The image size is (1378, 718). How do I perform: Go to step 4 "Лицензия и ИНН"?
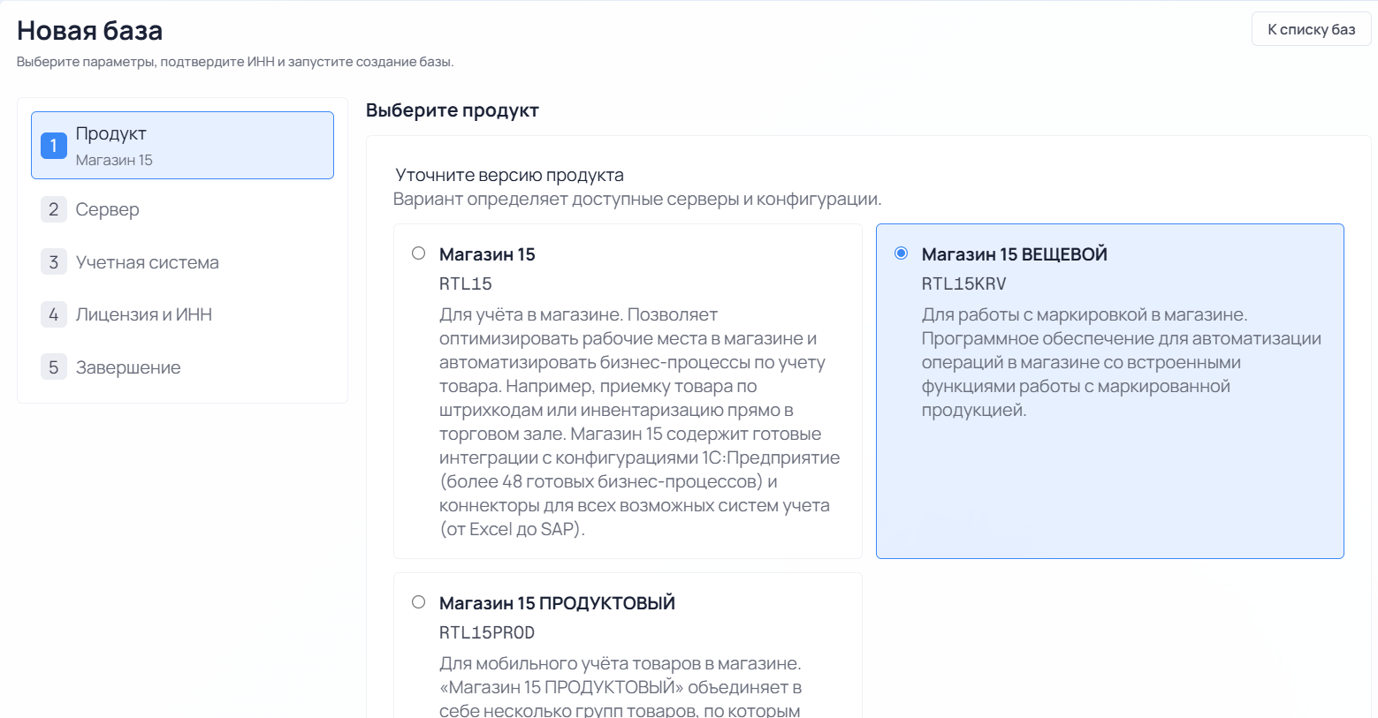tap(182, 314)
